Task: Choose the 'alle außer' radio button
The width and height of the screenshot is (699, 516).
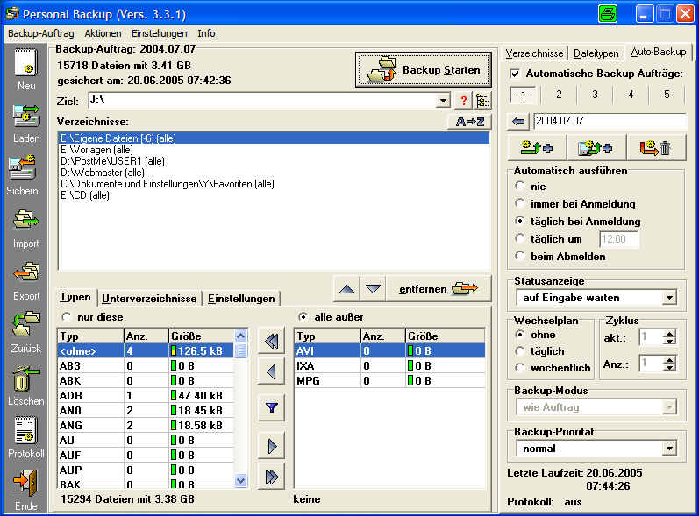Action: coord(303,317)
